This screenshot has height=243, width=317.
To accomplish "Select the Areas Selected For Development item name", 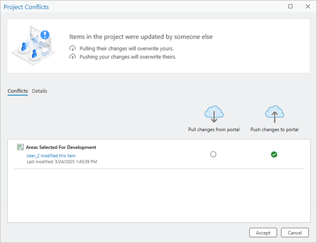I will [61, 147].
